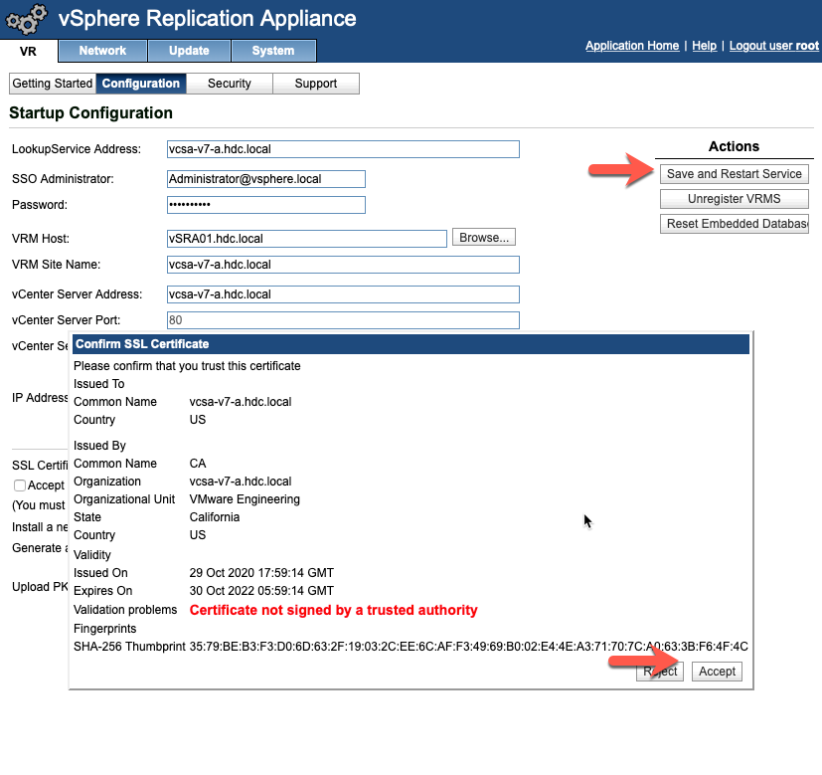
Task: Click the Browse... button
Action: 484,237
